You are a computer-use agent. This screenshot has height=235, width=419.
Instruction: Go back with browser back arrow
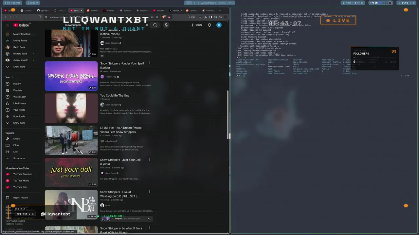(x=5, y=17)
